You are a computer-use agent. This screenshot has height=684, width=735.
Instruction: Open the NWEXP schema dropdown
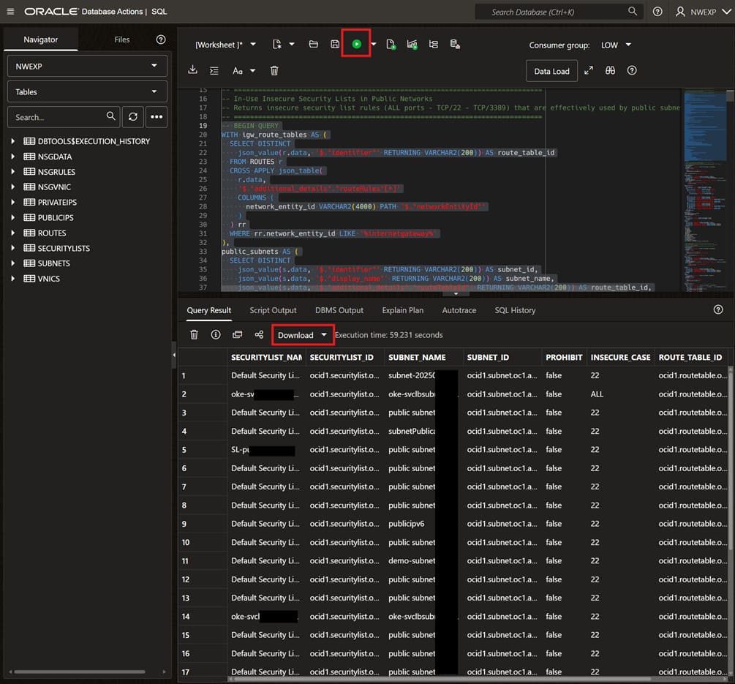point(87,66)
